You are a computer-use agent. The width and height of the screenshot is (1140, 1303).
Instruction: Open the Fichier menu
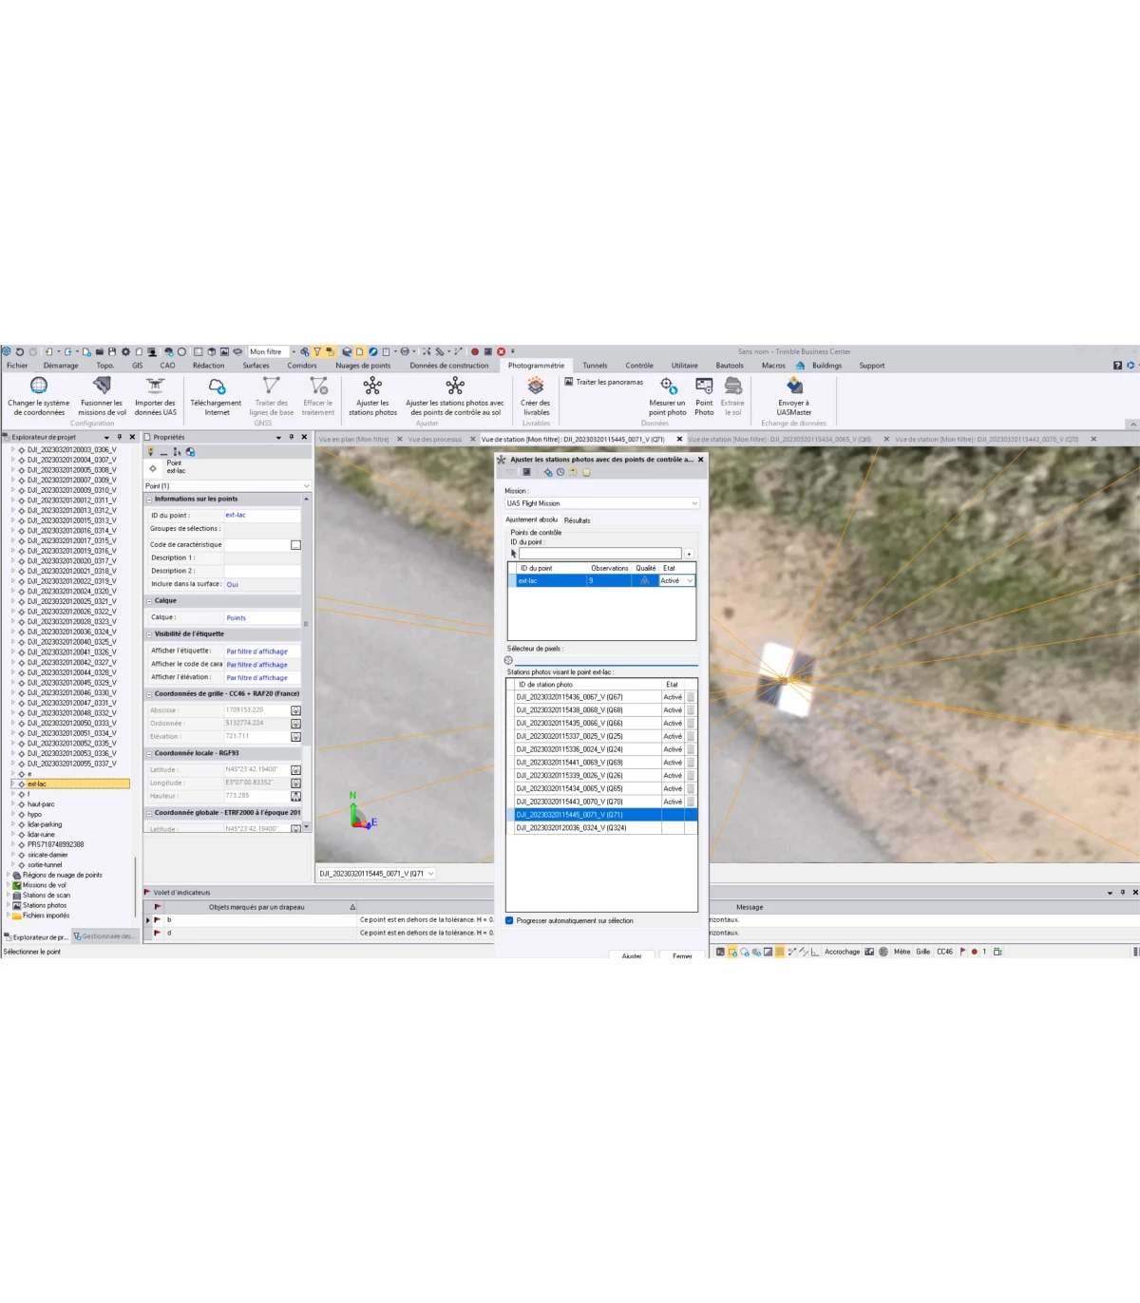pyautogui.click(x=18, y=366)
